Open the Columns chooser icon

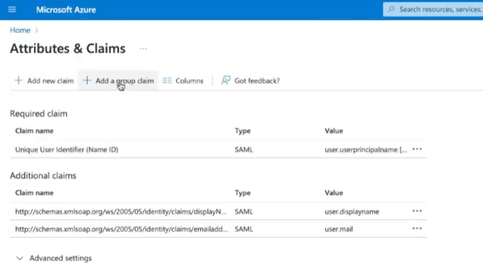click(x=167, y=80)
